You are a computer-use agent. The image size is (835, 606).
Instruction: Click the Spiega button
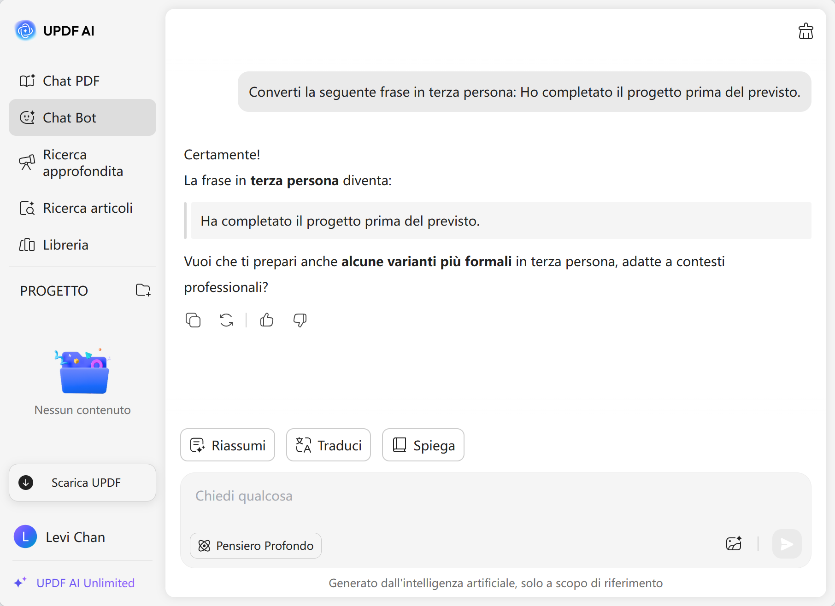423,445
